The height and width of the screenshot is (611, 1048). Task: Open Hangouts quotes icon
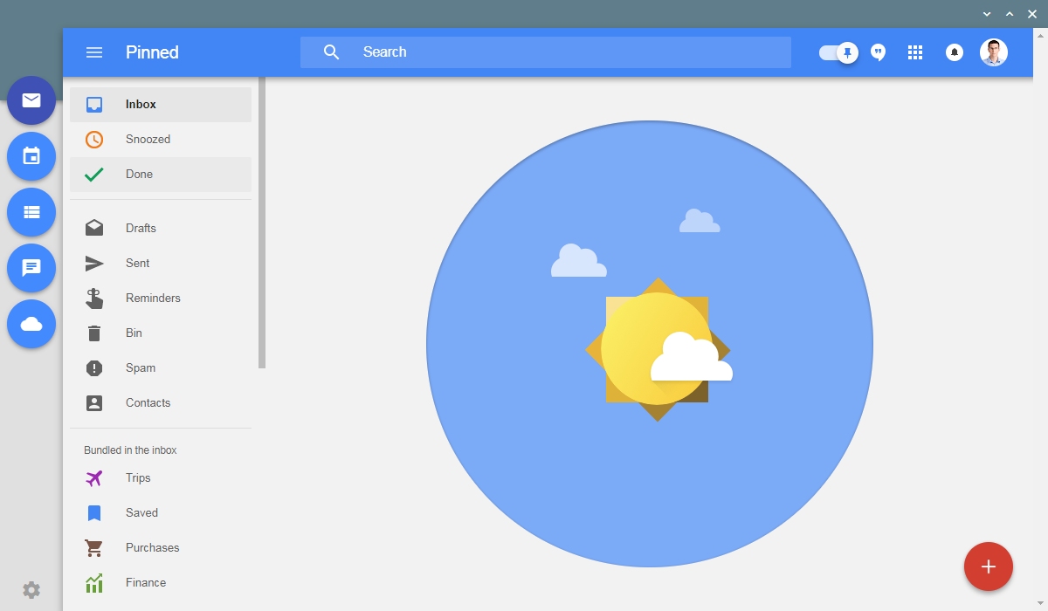click(879, 52)
